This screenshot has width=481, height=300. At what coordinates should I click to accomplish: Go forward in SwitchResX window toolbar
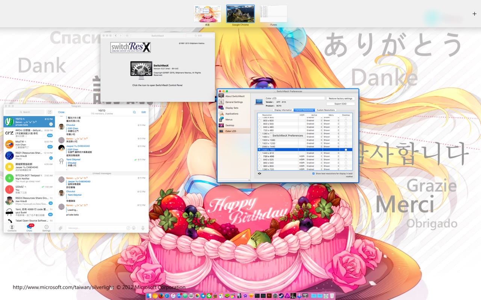pos(120,35)
